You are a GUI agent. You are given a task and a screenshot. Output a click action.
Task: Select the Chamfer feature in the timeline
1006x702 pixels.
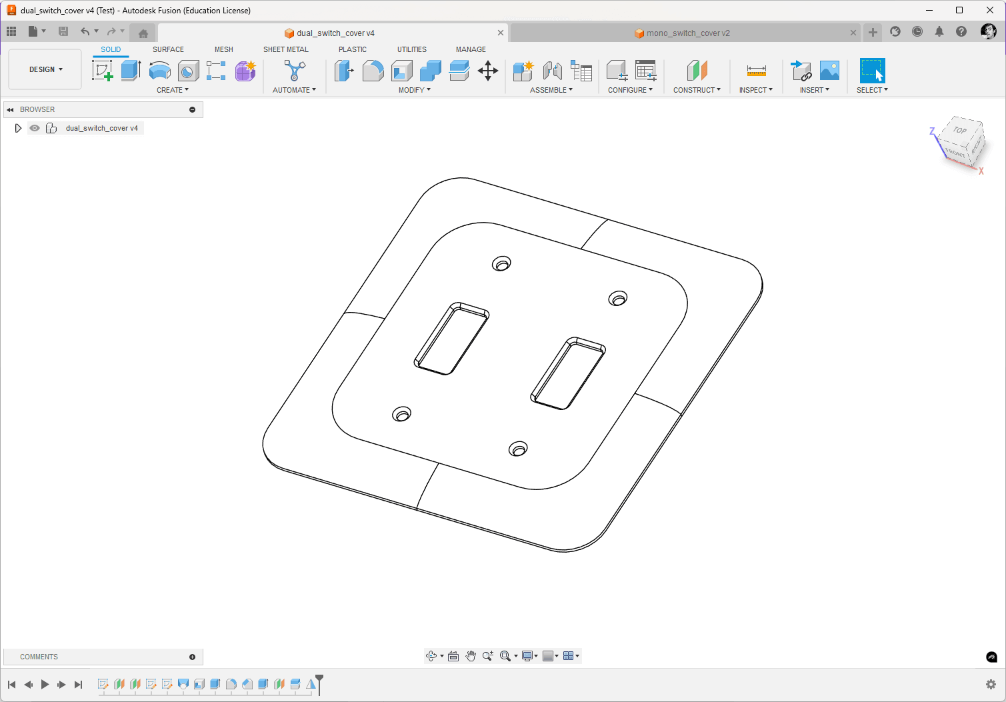pyautogui.click(x=247, y=684)
